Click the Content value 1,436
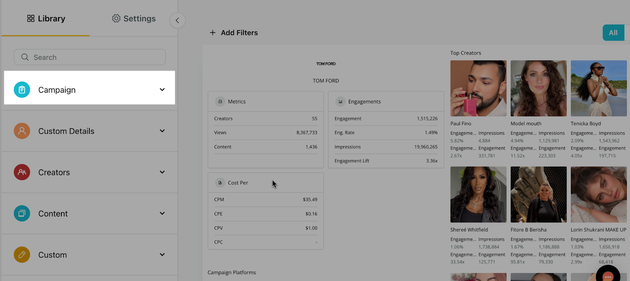Screen dimensions: 630x281 (311, 147)
